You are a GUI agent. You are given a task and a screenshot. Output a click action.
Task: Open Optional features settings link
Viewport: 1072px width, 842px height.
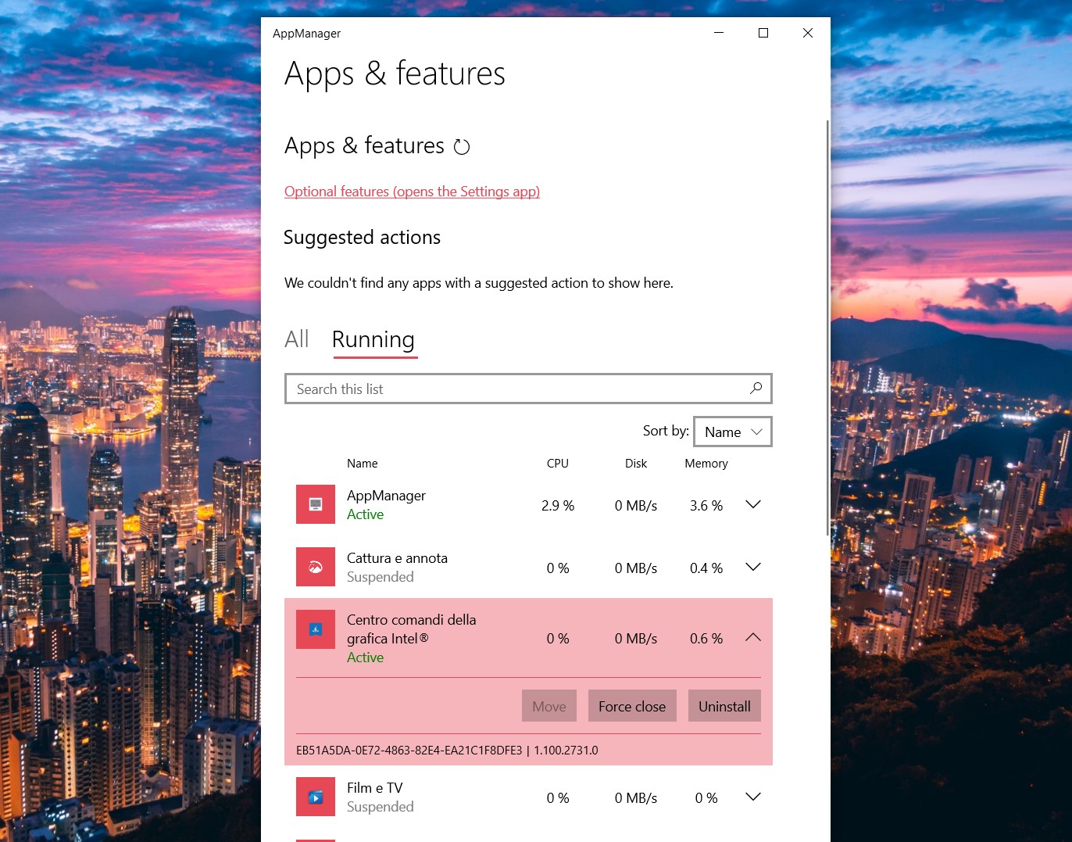(x=412, y=192)
